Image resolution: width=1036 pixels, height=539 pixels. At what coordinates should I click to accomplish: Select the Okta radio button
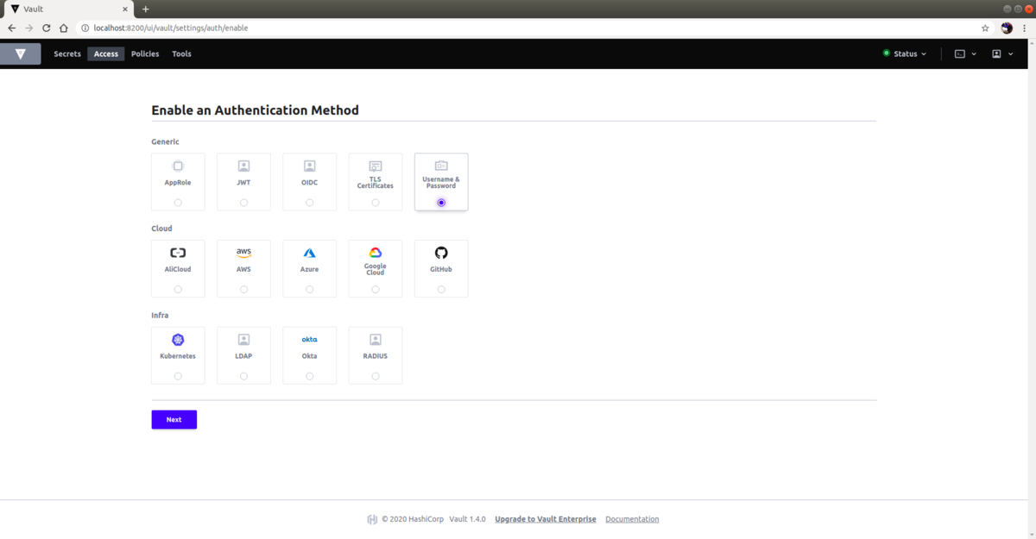point(309,376)
